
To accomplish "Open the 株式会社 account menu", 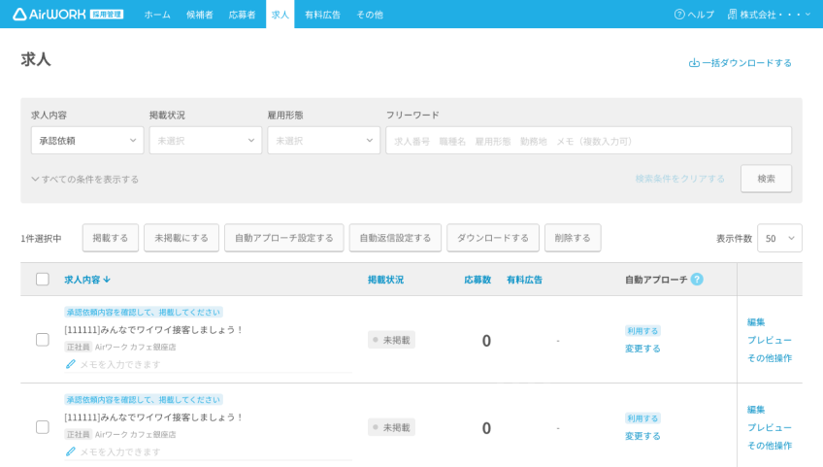I will point(769,15).
